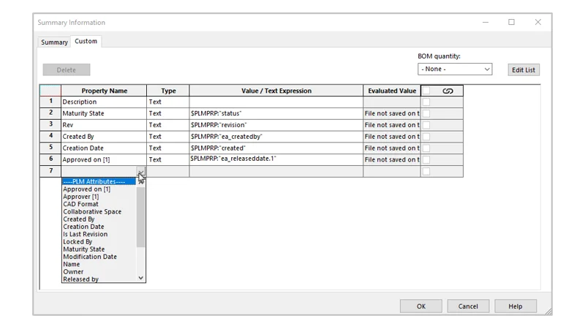Viewport: 585px width, 329px height.
Task: Click Description row value expression cell
Action: 276,102
